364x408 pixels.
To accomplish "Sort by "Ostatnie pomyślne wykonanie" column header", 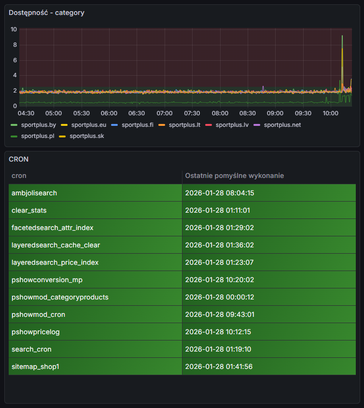I will [x=234, y=176].
